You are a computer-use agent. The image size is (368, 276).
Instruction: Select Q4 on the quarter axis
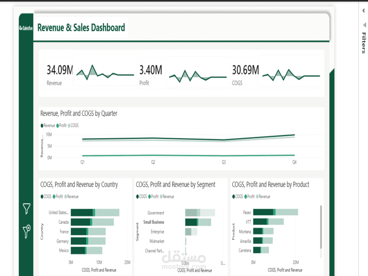[294, 162]
